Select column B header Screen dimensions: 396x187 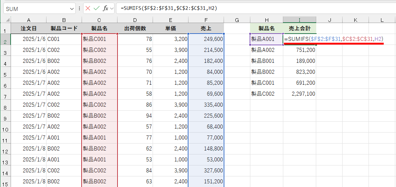(x=64, y=20)
